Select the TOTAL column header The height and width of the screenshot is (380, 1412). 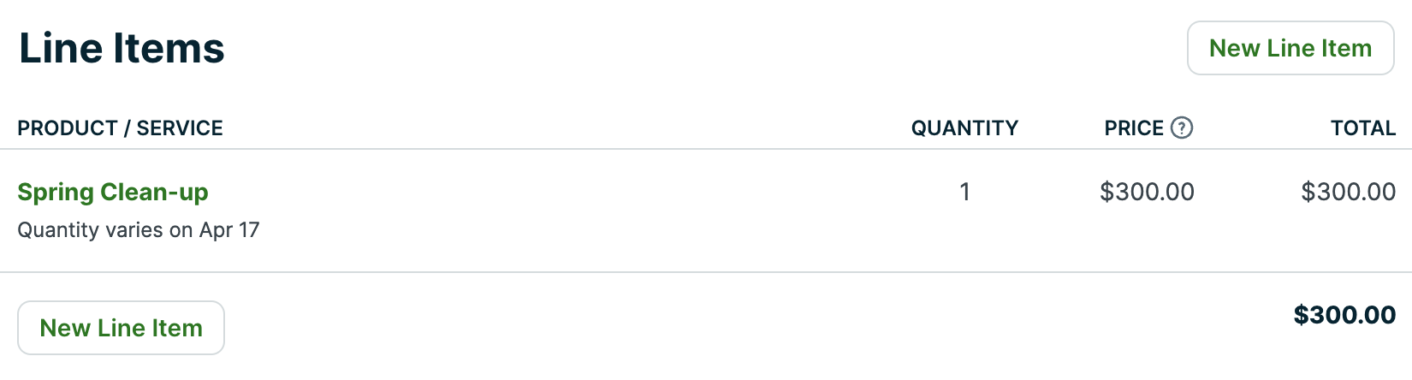(1362, 128)
